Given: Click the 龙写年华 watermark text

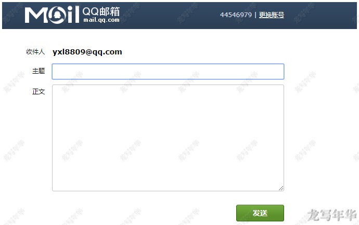Looking at the screenshot, I should pyautogui.click(x=332, y=215).
